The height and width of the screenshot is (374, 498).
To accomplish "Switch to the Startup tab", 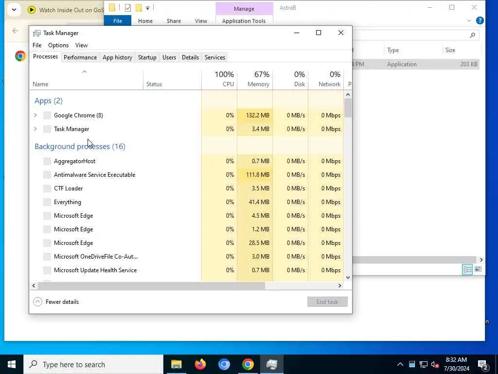I will pos(147,57).
